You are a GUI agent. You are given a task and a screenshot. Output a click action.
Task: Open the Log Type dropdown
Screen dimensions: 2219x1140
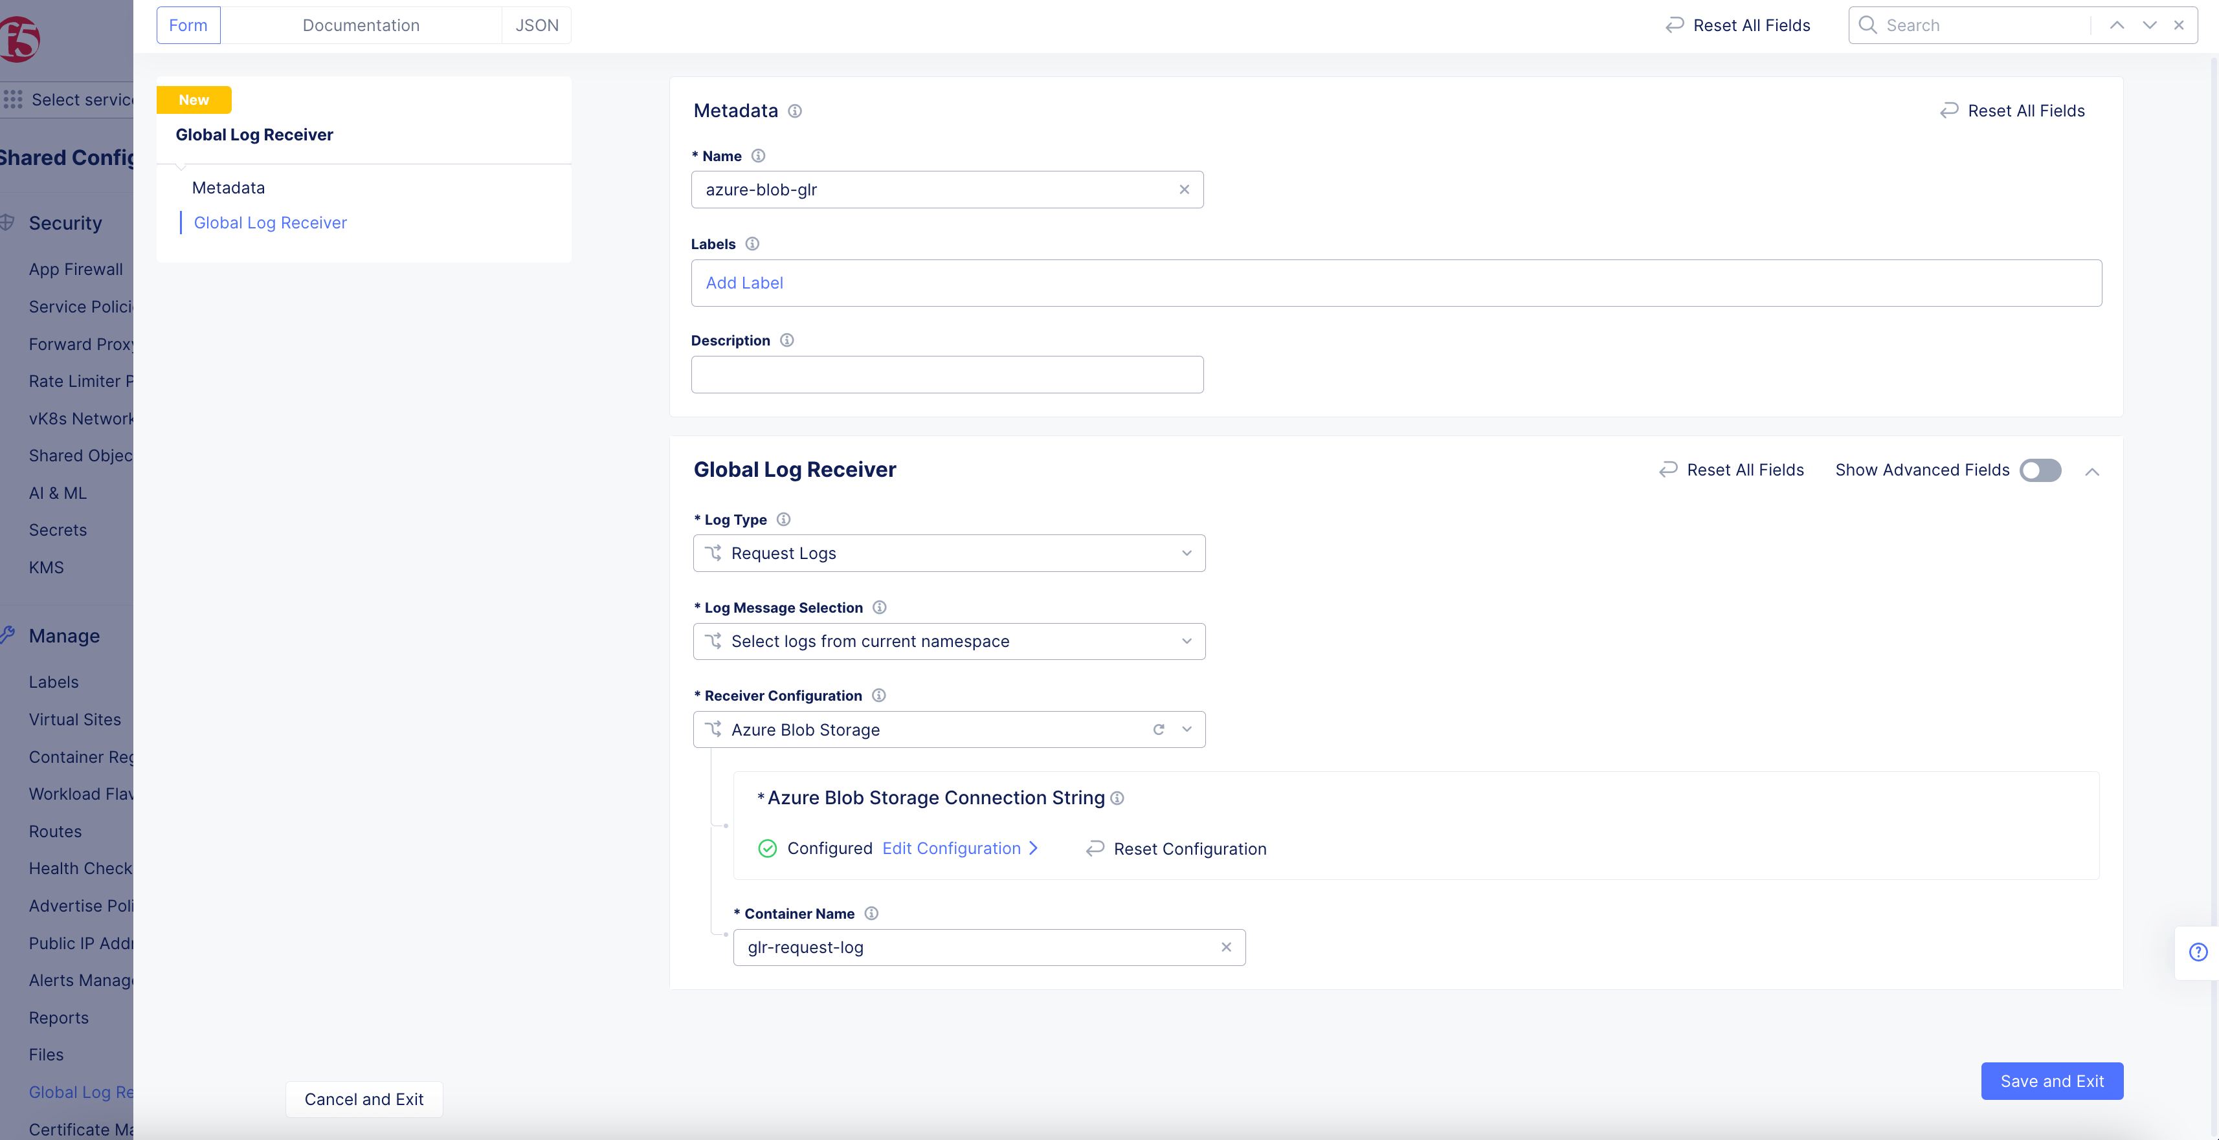pos(948,553)
